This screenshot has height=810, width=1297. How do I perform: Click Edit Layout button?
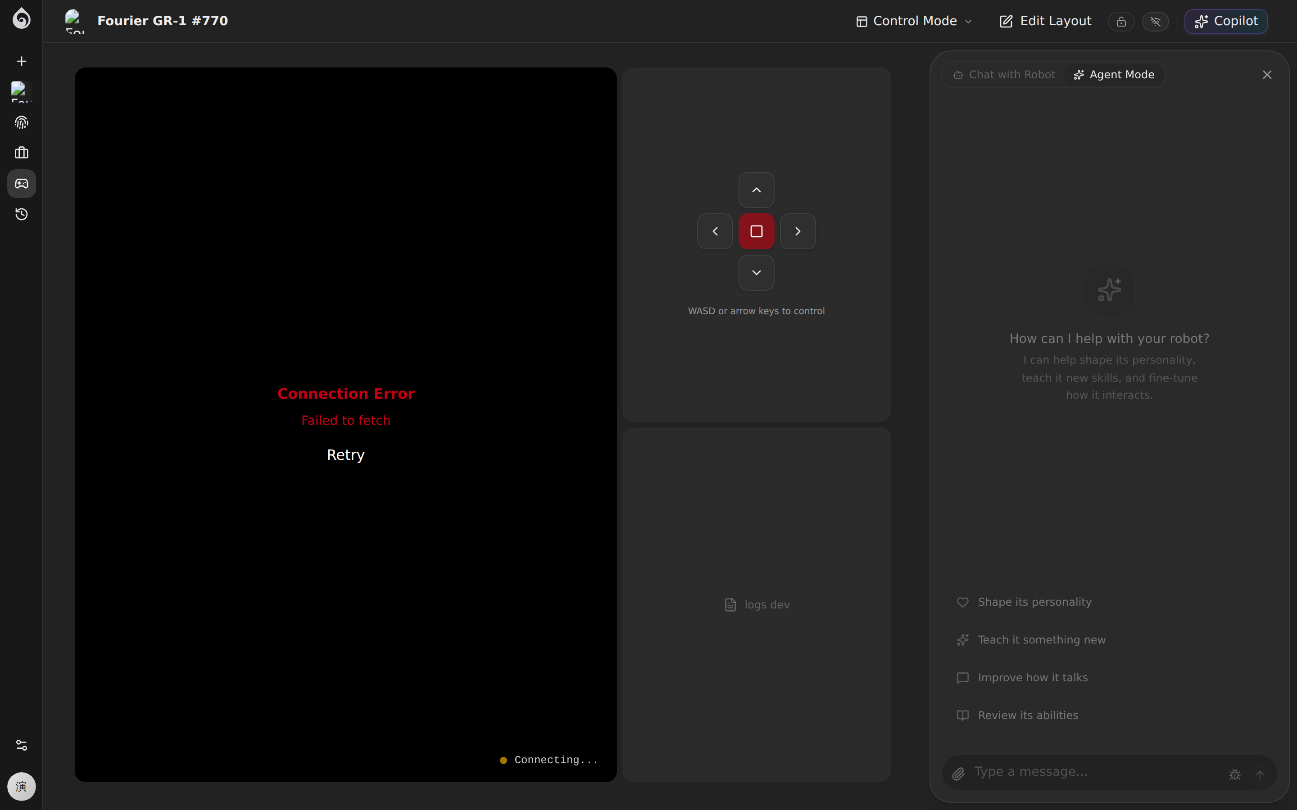pyautogui.click(x=1045, y=21)
